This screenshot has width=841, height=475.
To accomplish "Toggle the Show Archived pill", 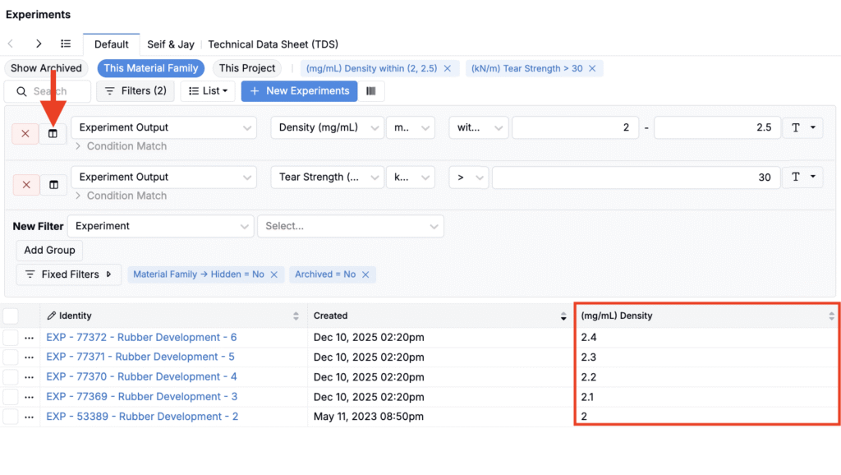I will (x=46, y=68).
